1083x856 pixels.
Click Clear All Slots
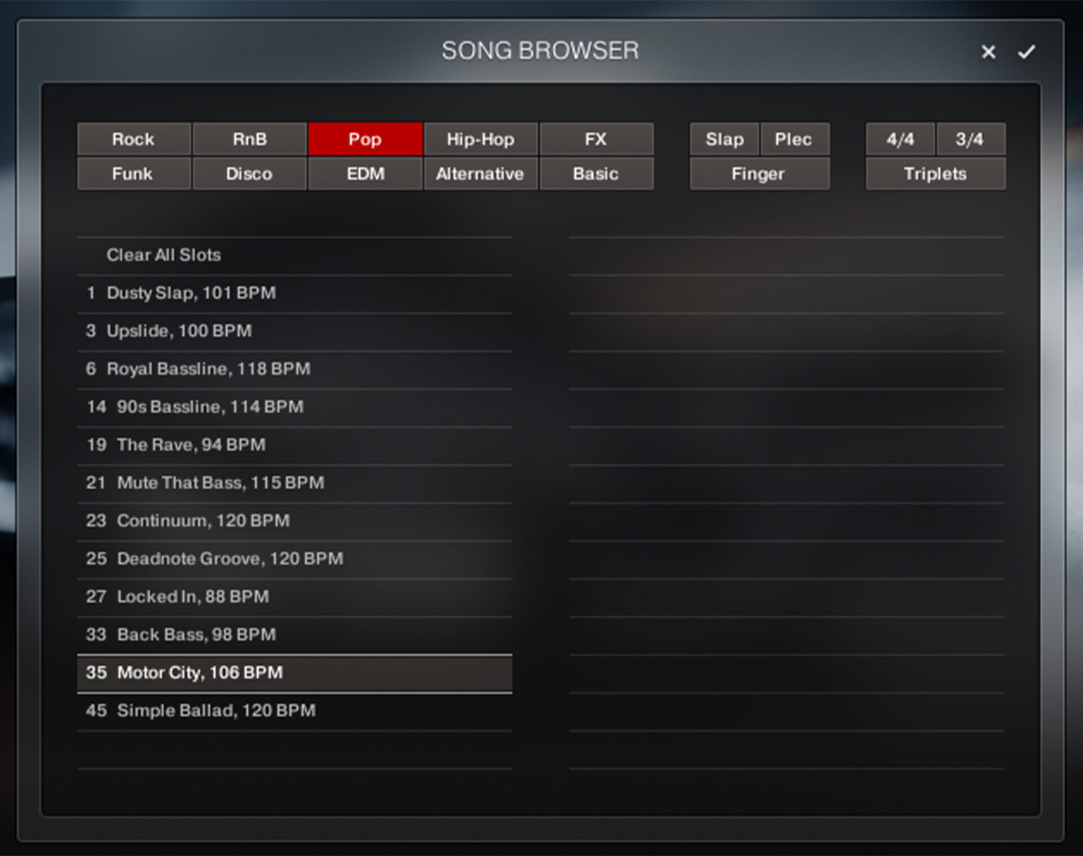click(164, 255)
